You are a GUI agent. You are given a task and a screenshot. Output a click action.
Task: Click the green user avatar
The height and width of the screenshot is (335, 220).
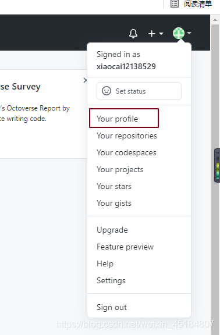pos(179,33)
